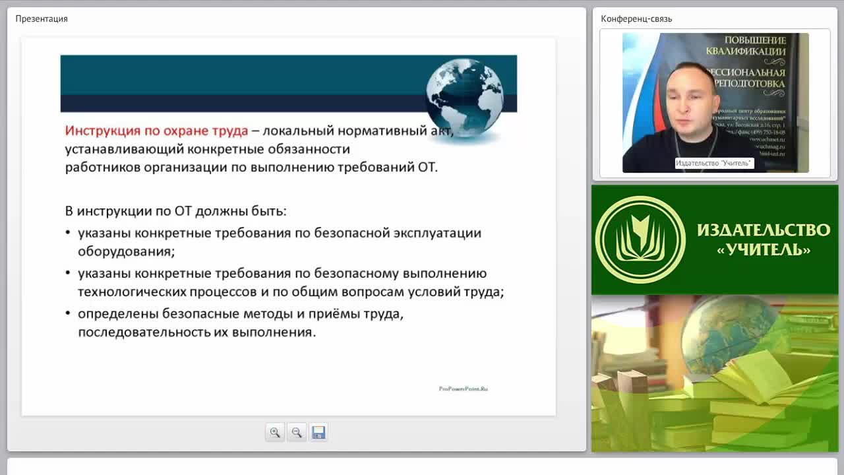Click the round publisher emblem logo
Image resolution: width=844 pixels, height=475 pixels.
[x=640, y=239]
